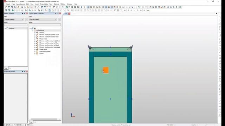This screenshot has width=225, height=126.
Task: Click the green navigator icon in second toolbar row
Action: (x=13, y=10)
